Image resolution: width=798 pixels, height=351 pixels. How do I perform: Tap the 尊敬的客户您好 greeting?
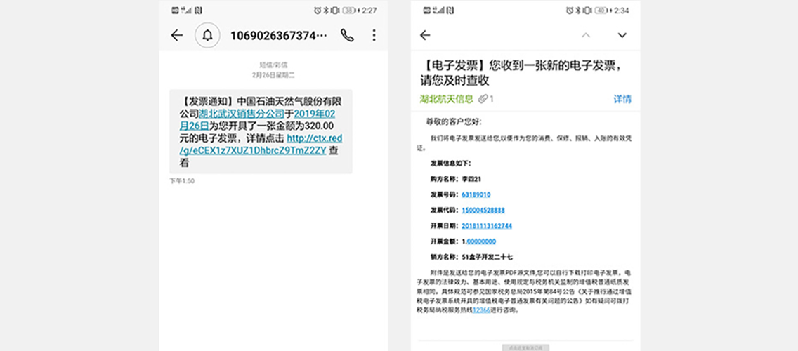click(x=454, y=122)
